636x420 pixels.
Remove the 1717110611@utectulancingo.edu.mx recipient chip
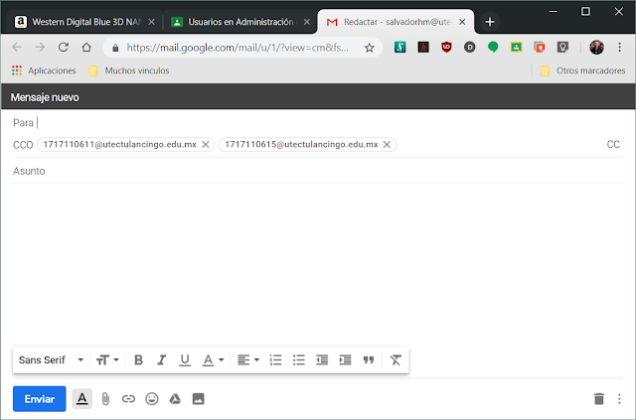click(206, 144)
